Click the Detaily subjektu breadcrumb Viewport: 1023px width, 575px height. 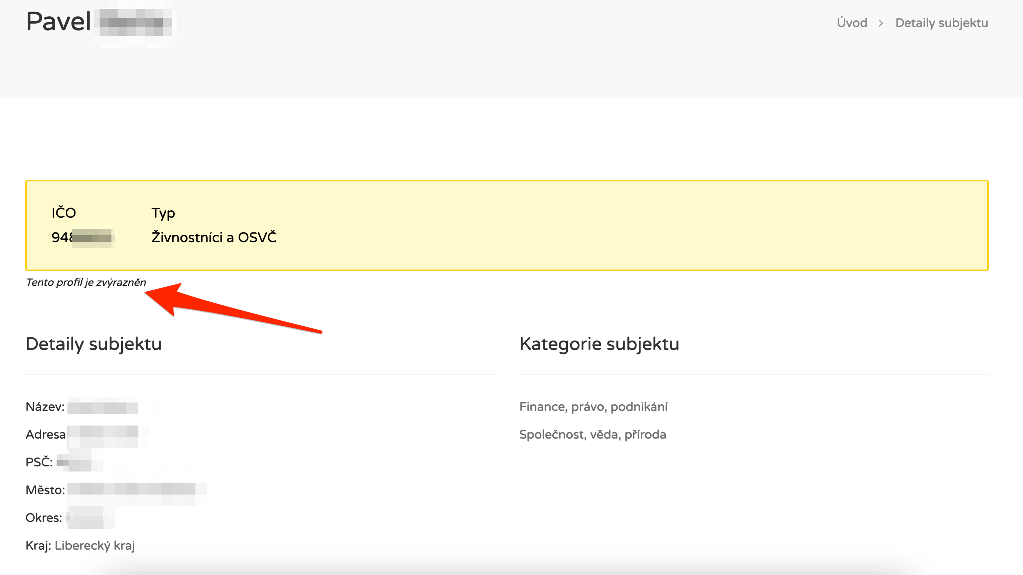point(942,23)
